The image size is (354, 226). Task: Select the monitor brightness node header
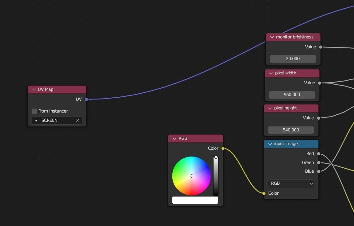(293, 37)
